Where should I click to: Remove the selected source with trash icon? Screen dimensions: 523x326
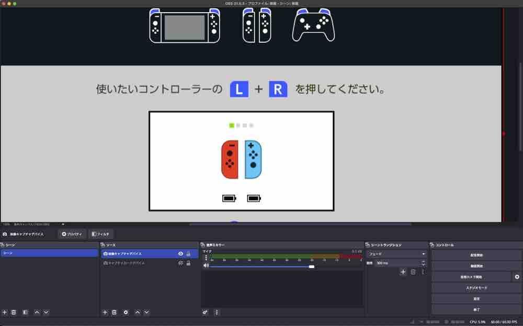[114, 312]
